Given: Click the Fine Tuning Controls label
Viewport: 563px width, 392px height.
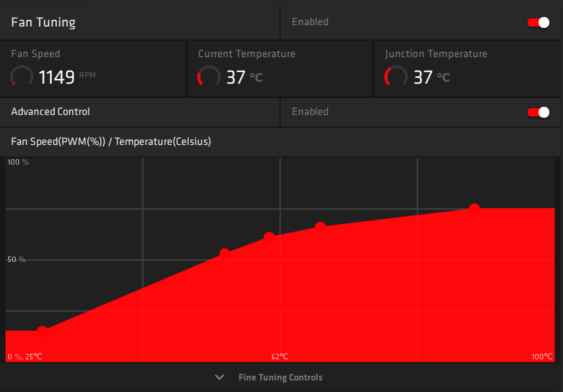Looking at the screenshot, I should coord(280,377).
